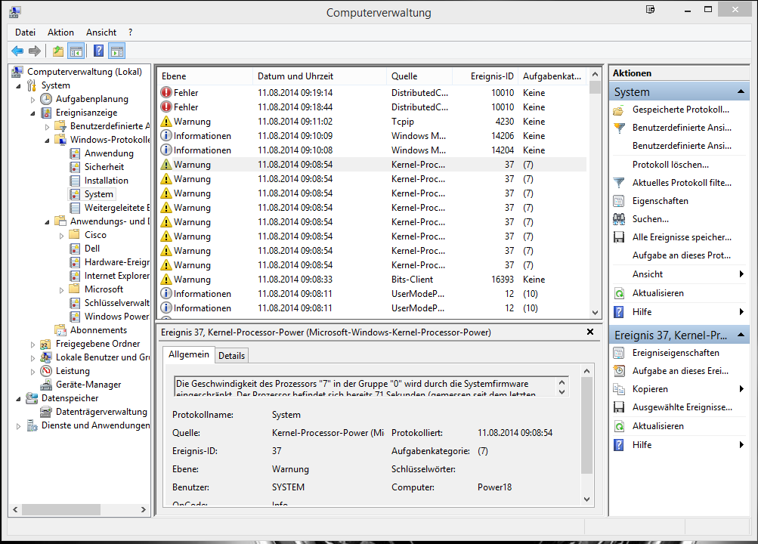
Task: Click the folder Up-one-level toolbar icon
Action: coord(58,51)
